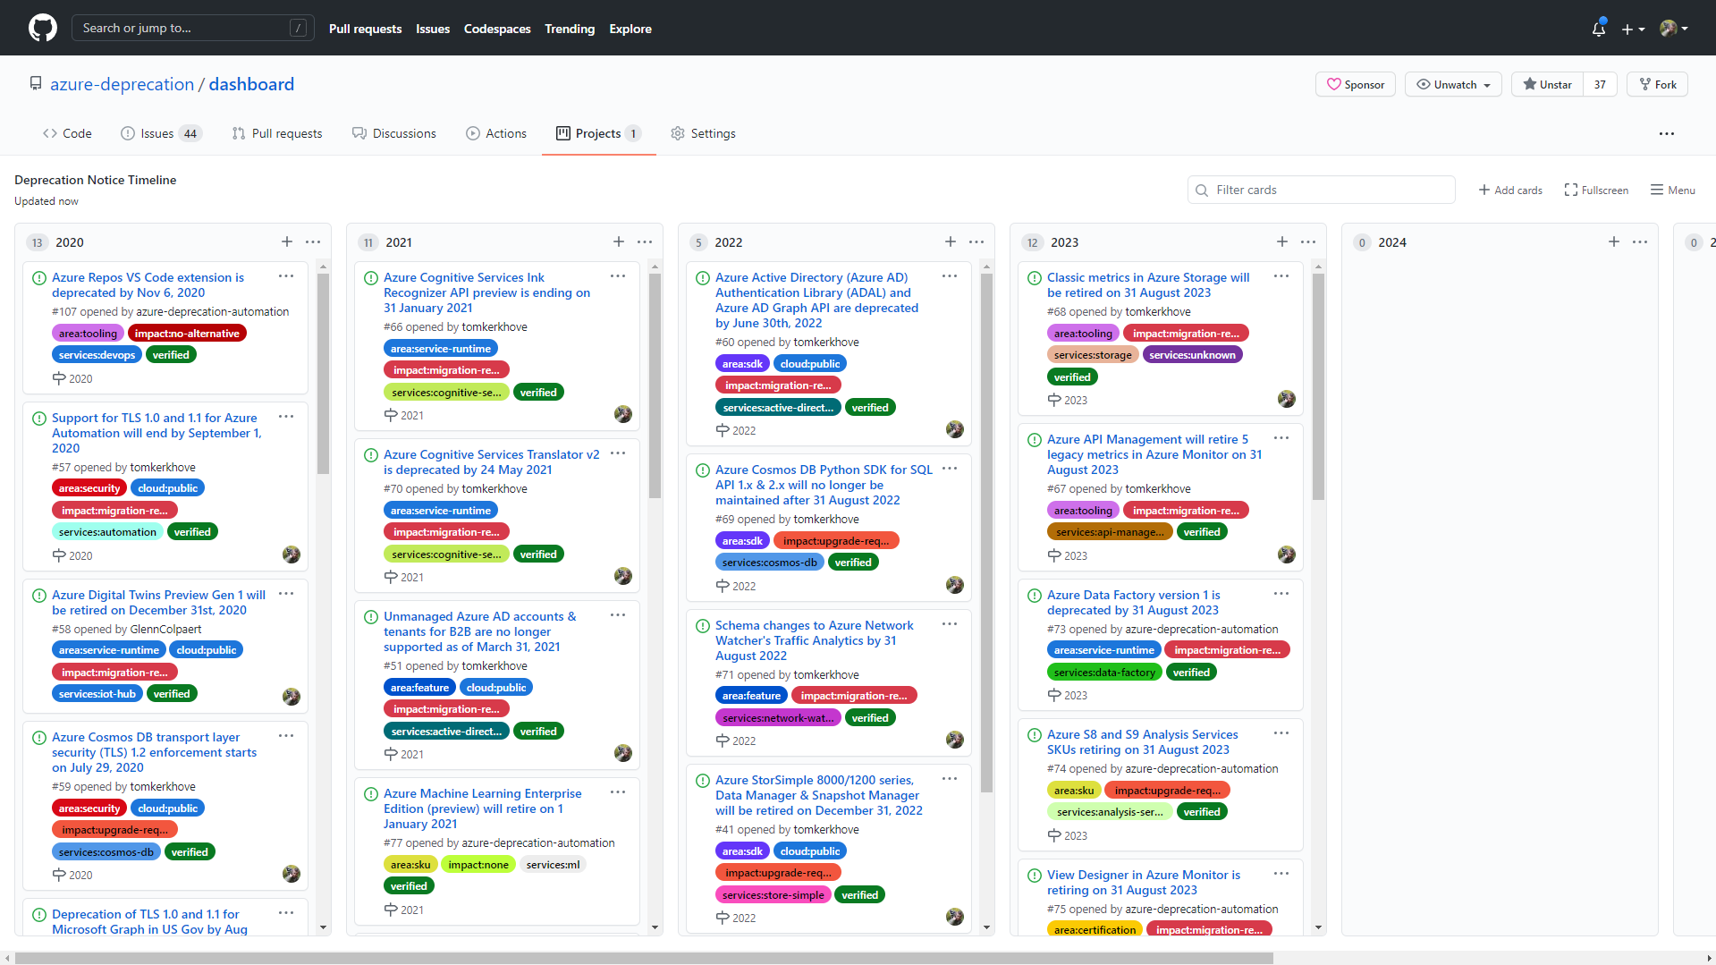Add a card to the 2021 column

click(x=619, y=241)
